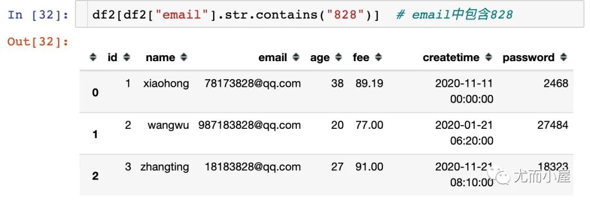
Task: Click the age column sort icon
Action: pyautogui.click(x=339, y=57)
